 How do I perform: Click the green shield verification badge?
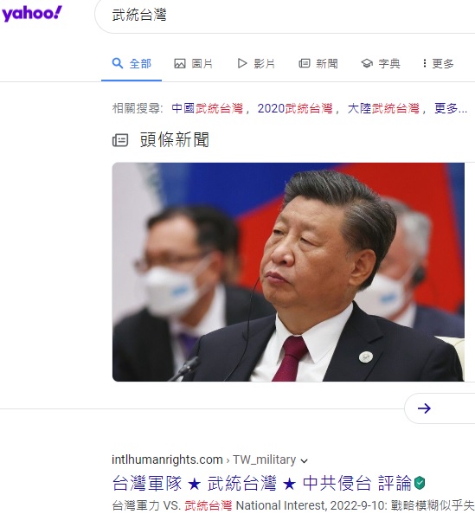tap(420, 483)
